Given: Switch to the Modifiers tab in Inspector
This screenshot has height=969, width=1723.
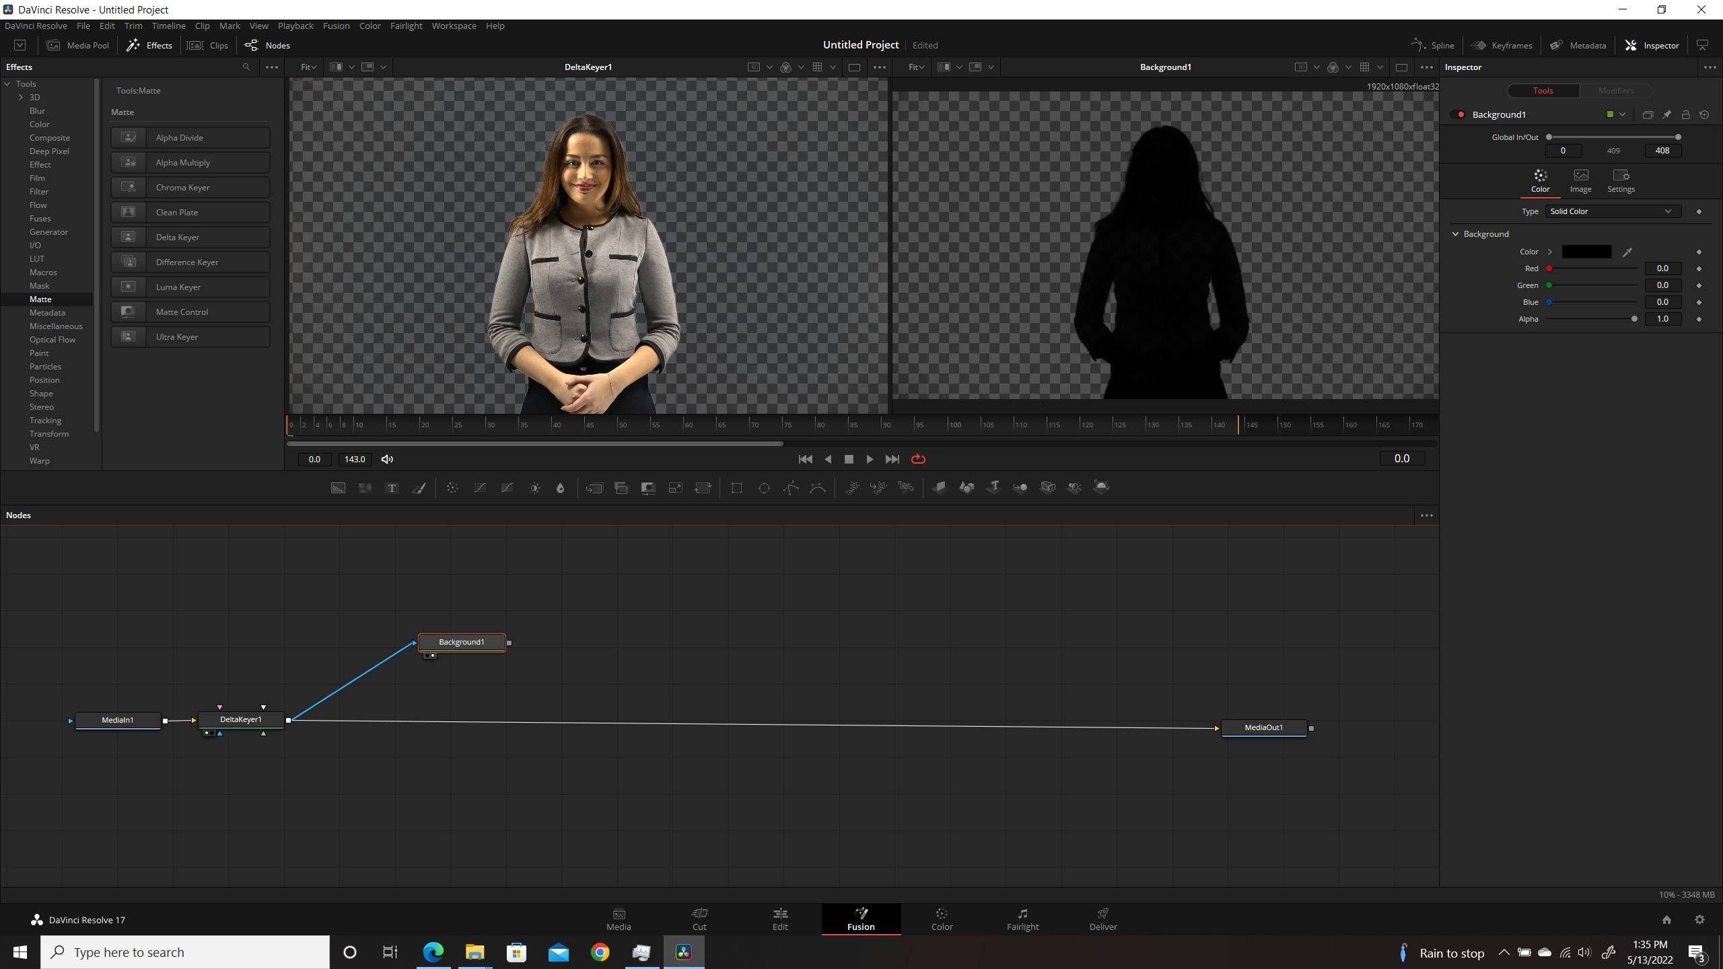Looking at the screenshot, I should 1615,91.
